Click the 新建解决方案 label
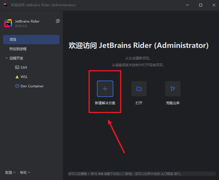This screenshot has width=219, height=180. click(105, 103)
